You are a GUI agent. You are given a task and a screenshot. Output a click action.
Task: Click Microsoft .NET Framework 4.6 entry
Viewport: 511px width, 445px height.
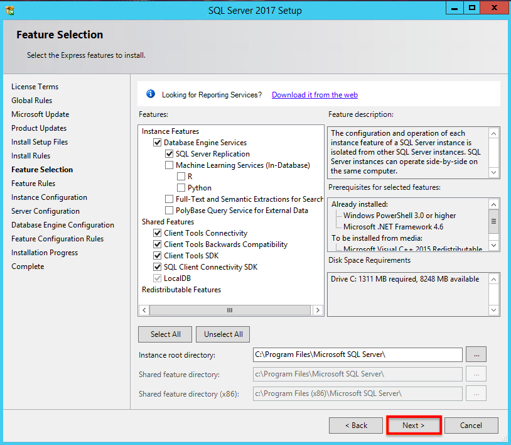click(x=394, y=227)
